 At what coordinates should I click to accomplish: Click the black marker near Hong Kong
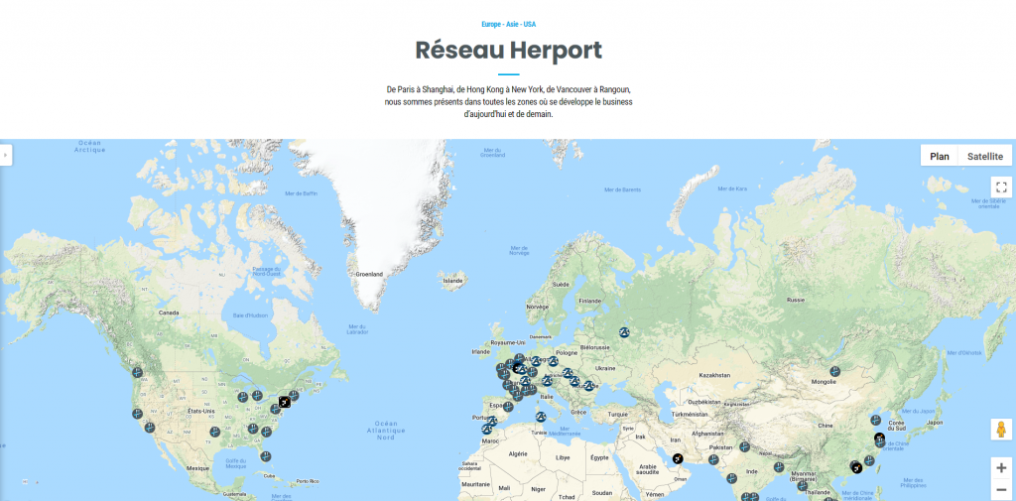(856, 466)
